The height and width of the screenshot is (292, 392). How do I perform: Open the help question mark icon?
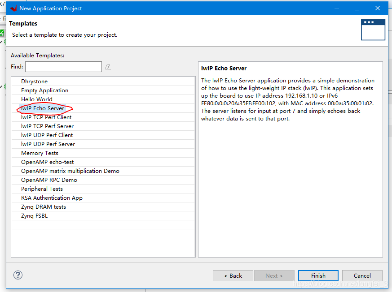(18, 275)
